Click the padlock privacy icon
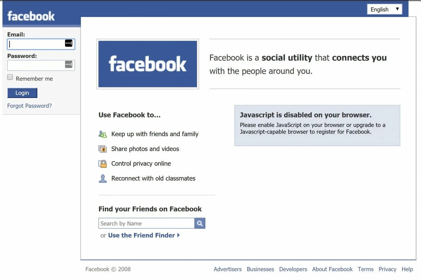Screen dimensions: 421x280 [x=103, y=164]
